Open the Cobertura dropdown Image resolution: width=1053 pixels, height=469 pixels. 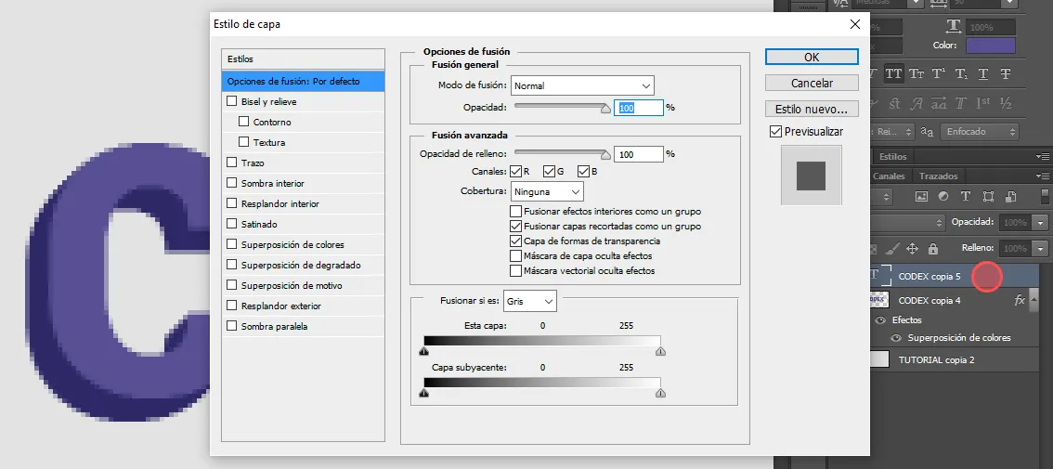coord(547,191)
